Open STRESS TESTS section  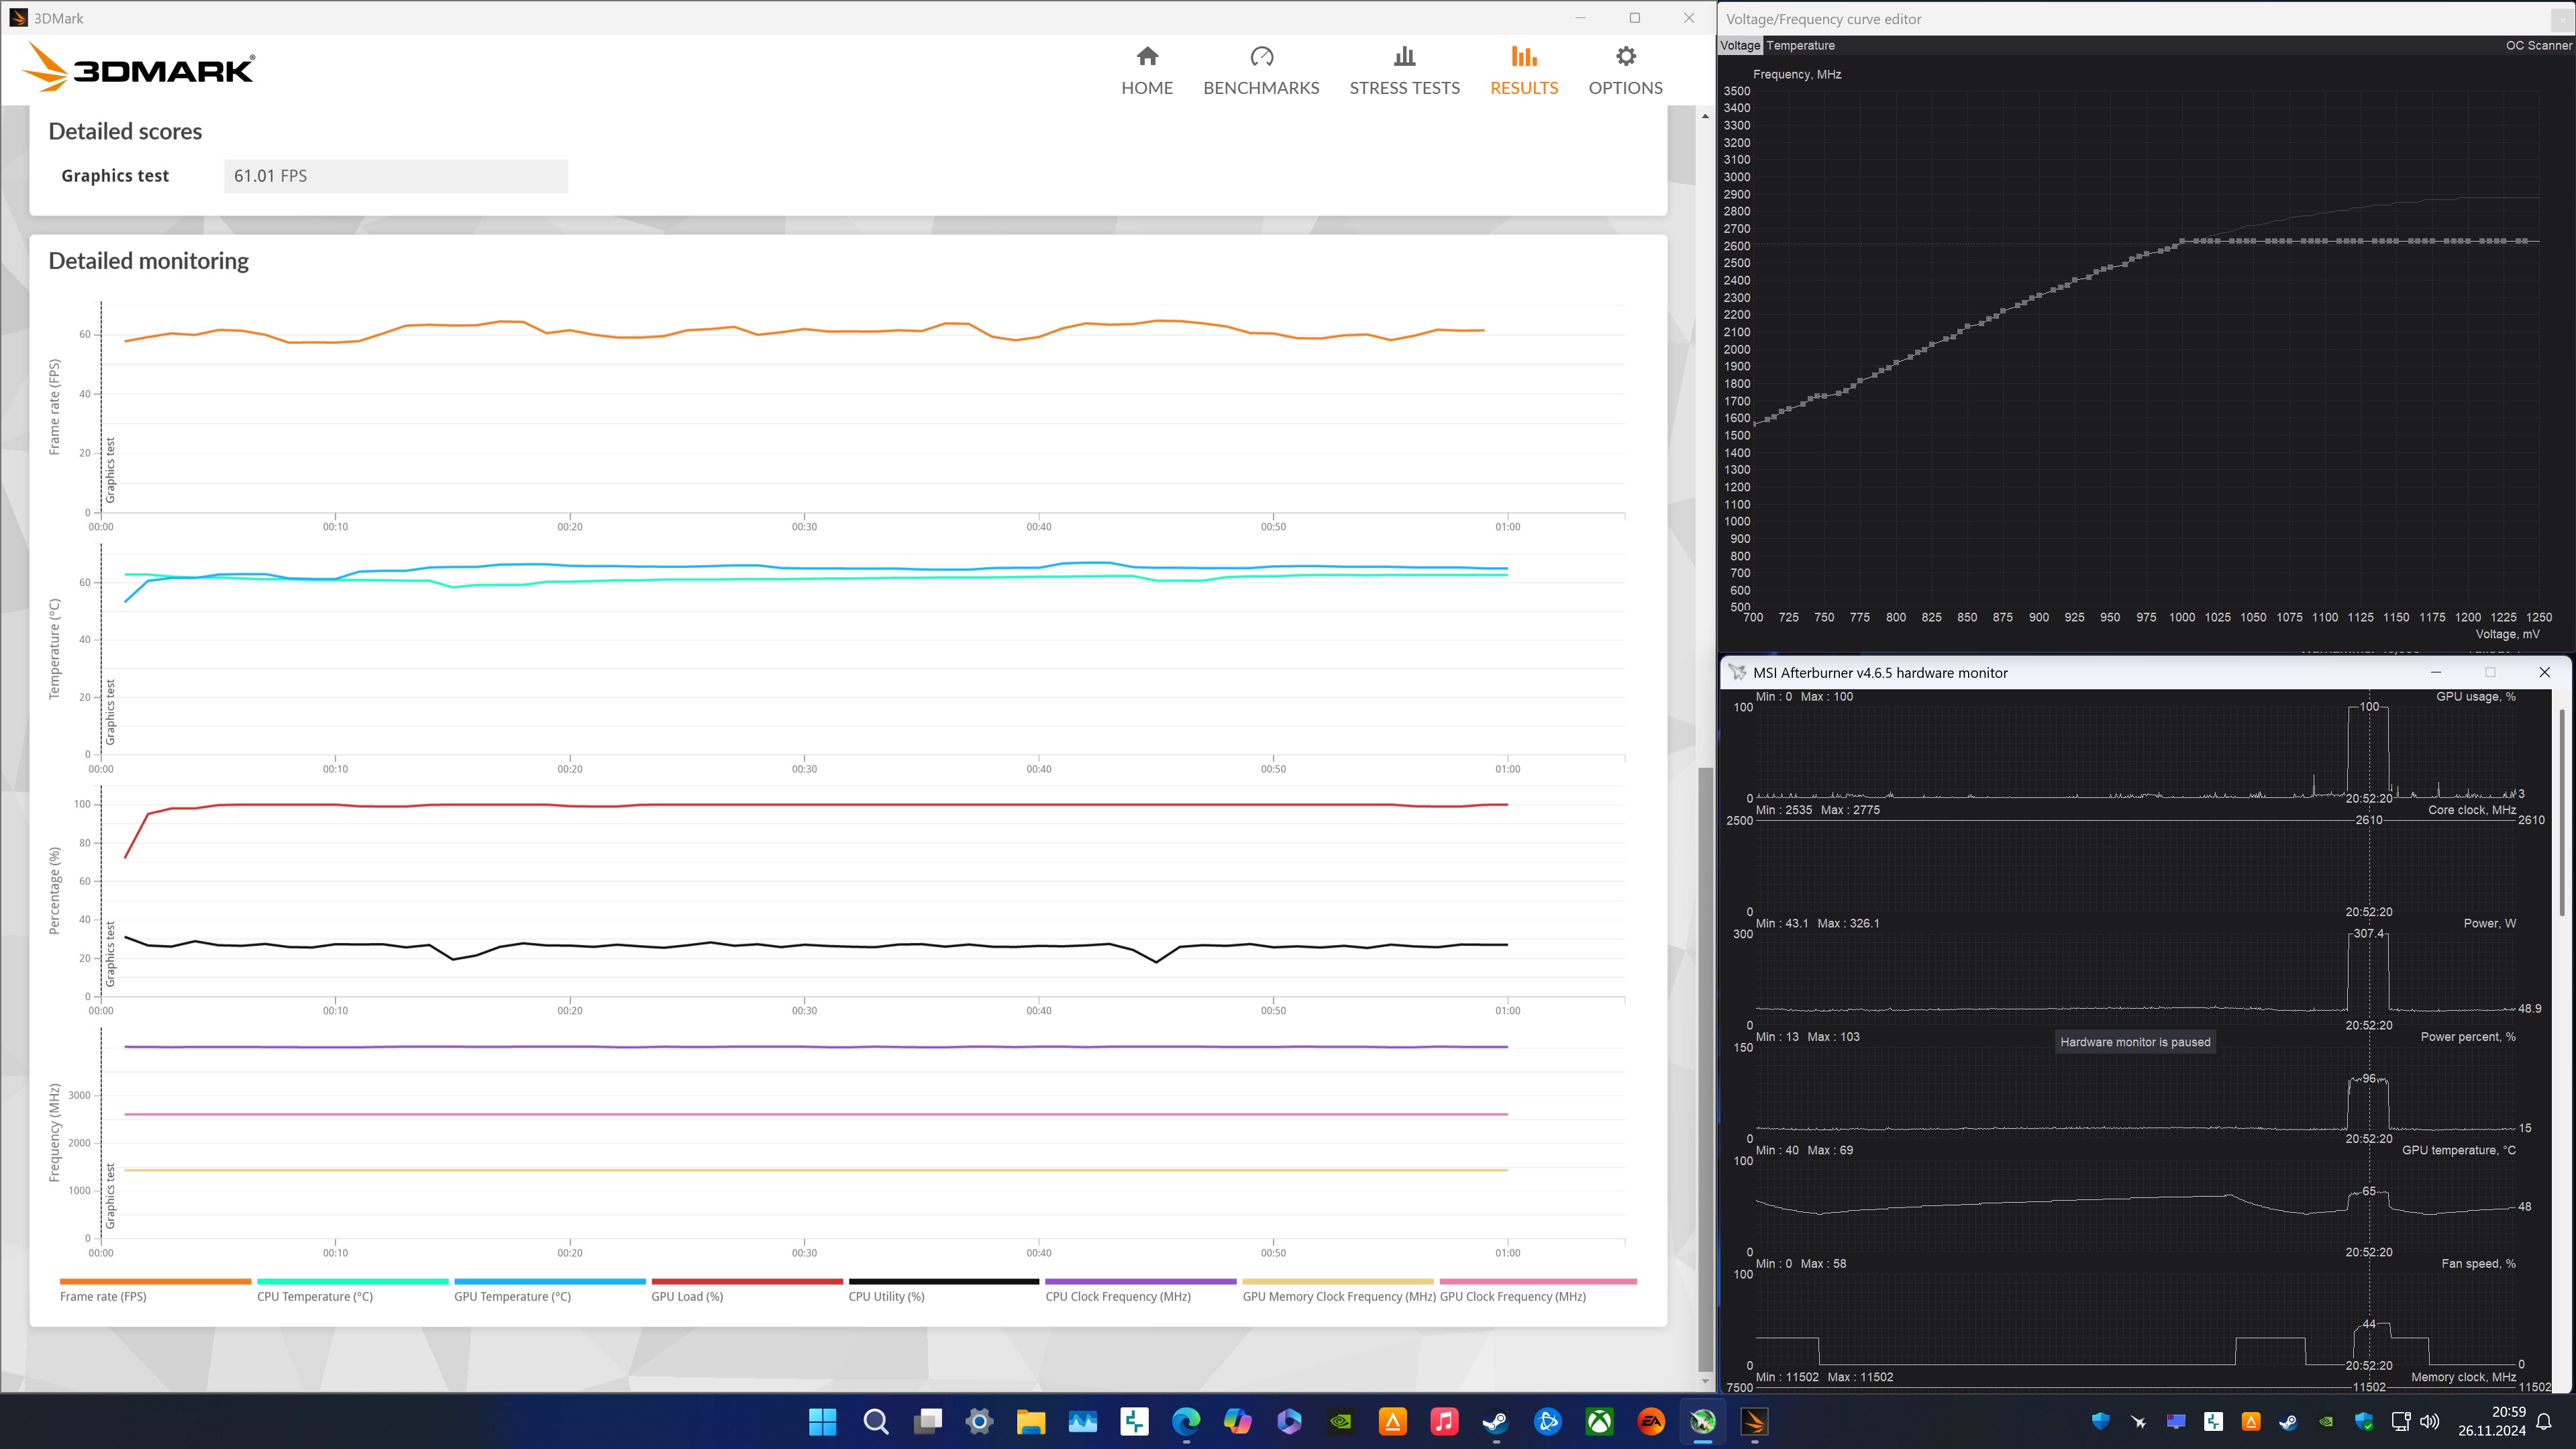[1404, 70]
